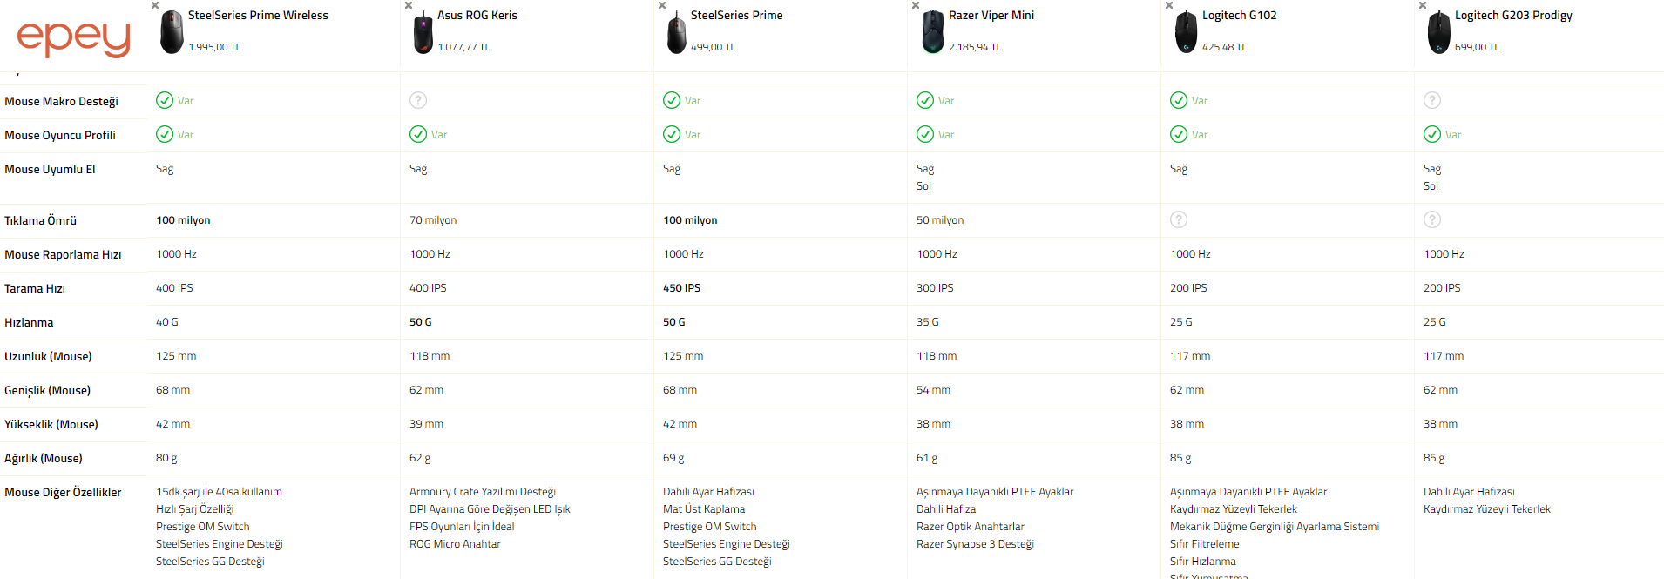Image resolution: width=1664 pixels, height=579 pixels.
Task: Click the 2.185,94 TL price of Razer Viper Mini
Action: tap(974, 47)
